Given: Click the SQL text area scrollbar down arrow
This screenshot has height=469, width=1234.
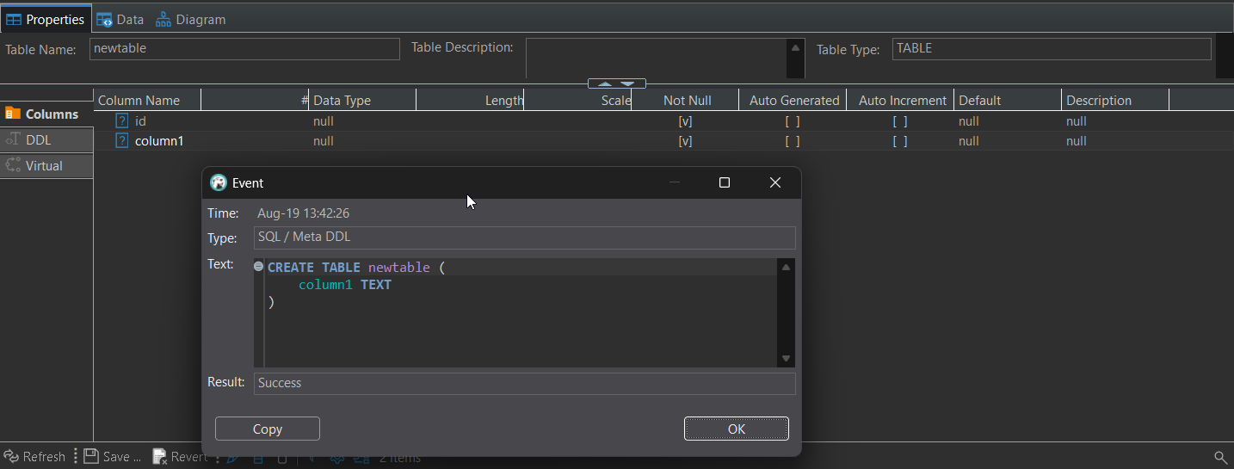Looking at the screenshot, I should [786, 359].
